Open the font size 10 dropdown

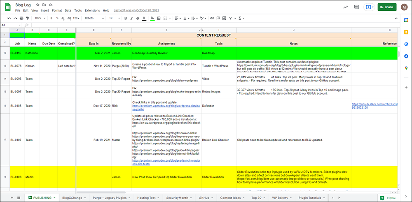click(x=115, y=19)
